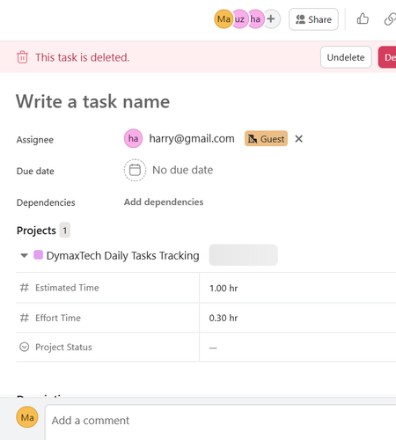The image size is (396, 440).
Task: Click the pink DymaxTech project color square
Action: (38, 255)
